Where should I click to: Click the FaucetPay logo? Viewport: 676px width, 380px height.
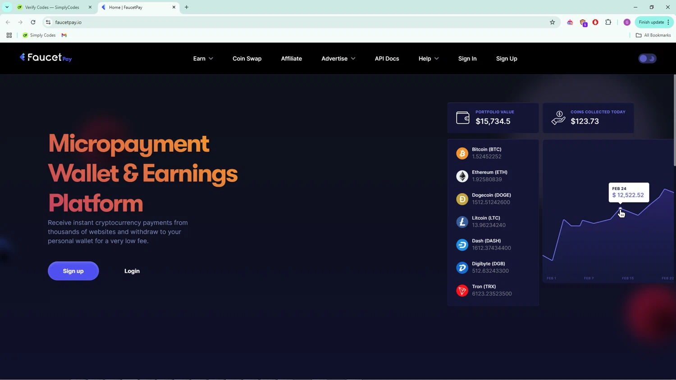[46, 58]
